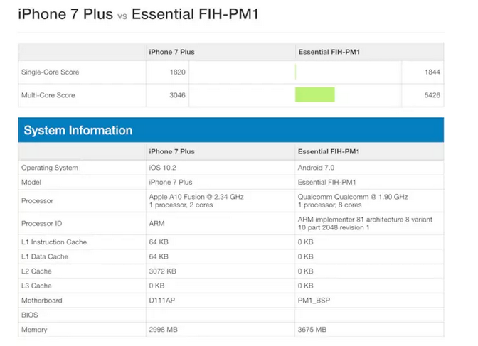Click the Essential FIH-PM1 score table column header

(329, 52)
